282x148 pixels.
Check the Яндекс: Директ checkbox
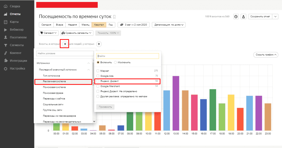coord(98,81)
